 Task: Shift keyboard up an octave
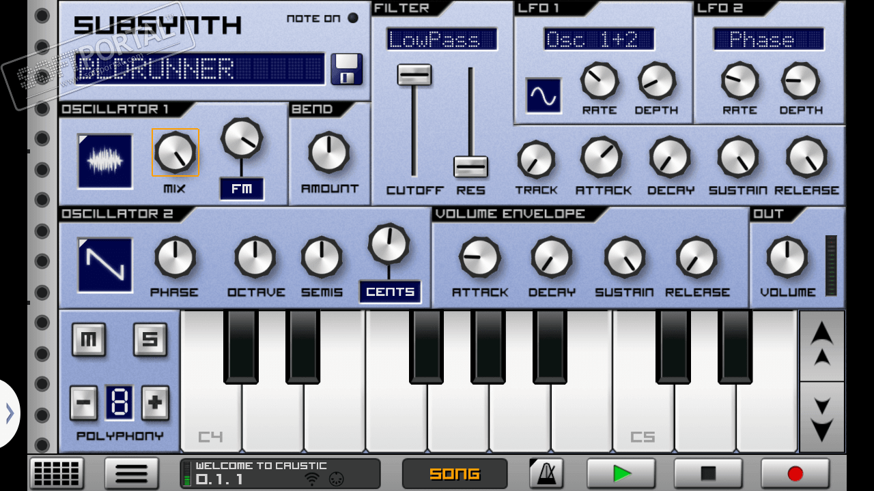pyautogui.click(x=822, y=346)
